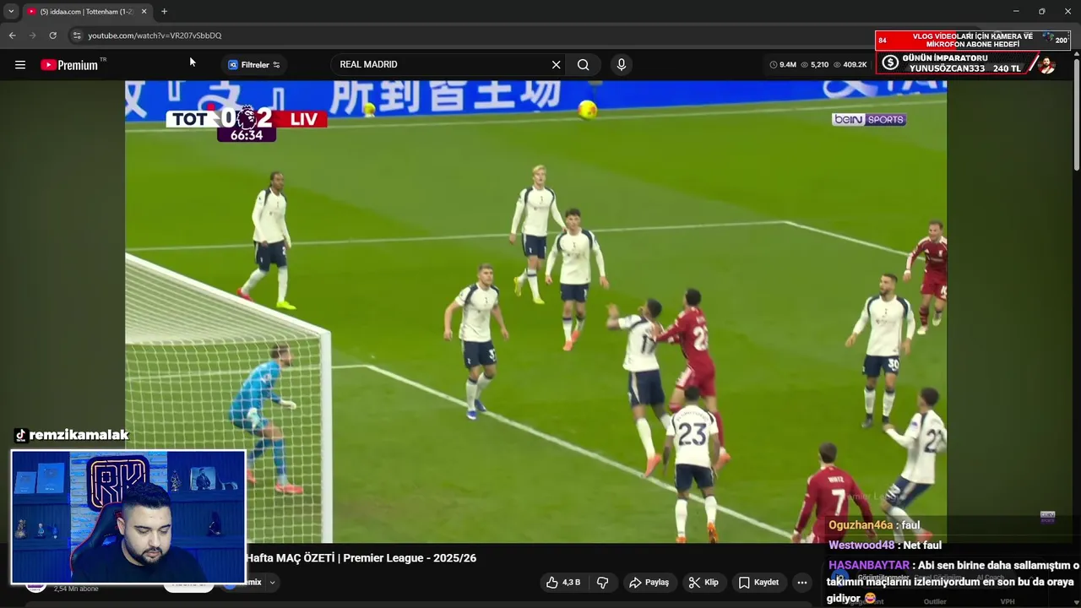Viewport: 1081px width, 608px height.
Task: Share the video via Paylaş
Action: tap(649, 583)
